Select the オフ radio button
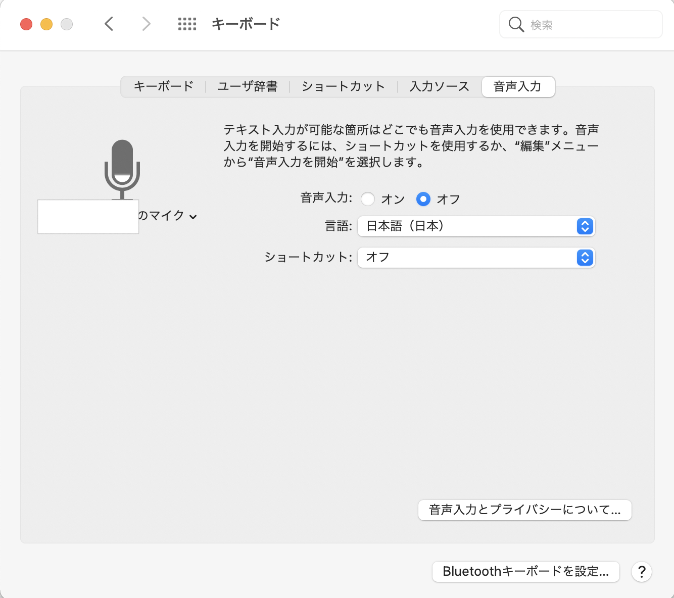The height and width of the screenshot is (598, 674). click(423, 199)
